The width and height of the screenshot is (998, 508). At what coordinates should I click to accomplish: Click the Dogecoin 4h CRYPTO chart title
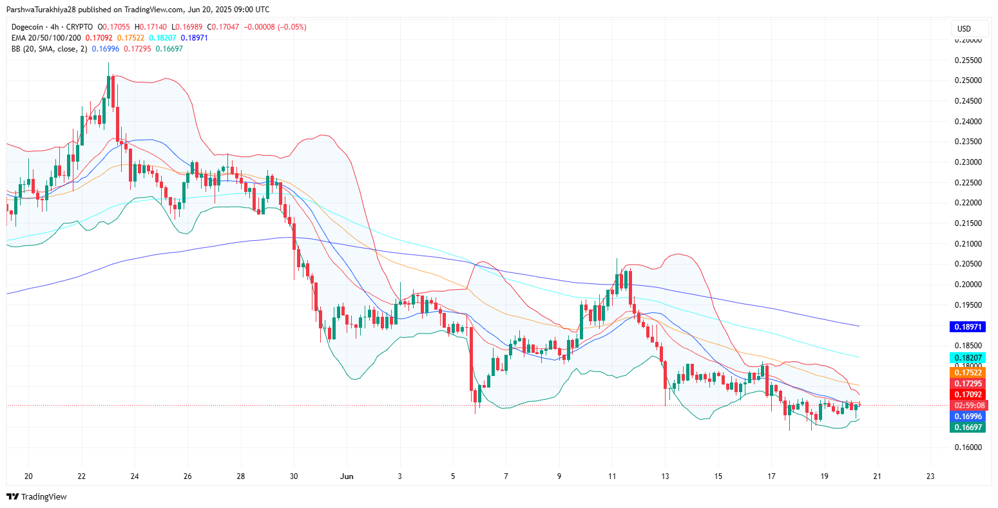coord(53,27)
